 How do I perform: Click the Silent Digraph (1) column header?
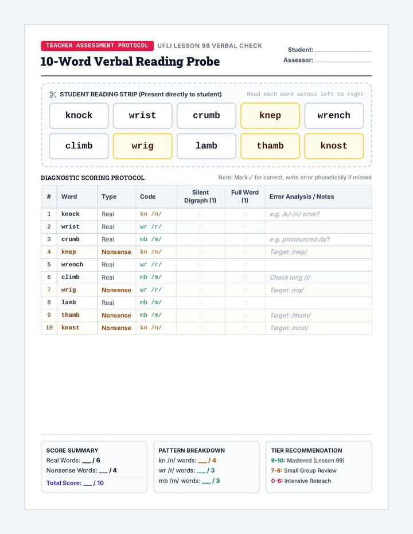click(200, 197)
